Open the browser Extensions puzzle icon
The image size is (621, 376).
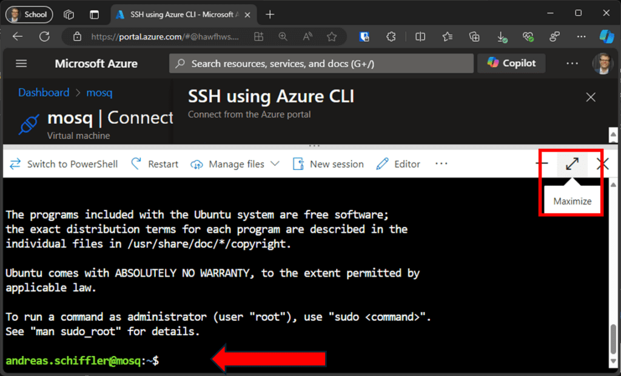pyautogui.click(x=391, y=37)
